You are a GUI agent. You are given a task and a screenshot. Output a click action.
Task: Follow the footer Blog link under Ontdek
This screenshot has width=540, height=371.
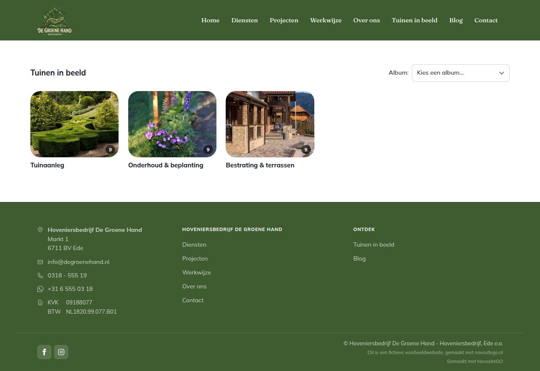point(359,258)
